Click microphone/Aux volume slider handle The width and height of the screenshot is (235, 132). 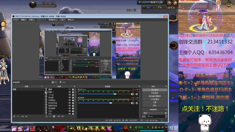(x=115, y=94)
